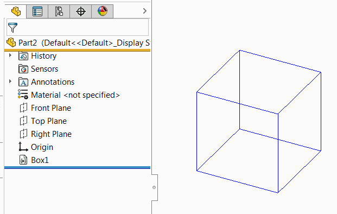Show more manager tabs with arrow
337x214 pixels.
coord(145,11)
